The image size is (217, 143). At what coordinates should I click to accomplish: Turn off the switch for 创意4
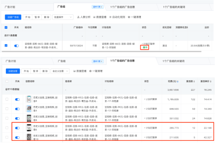(x=17, y=109)
